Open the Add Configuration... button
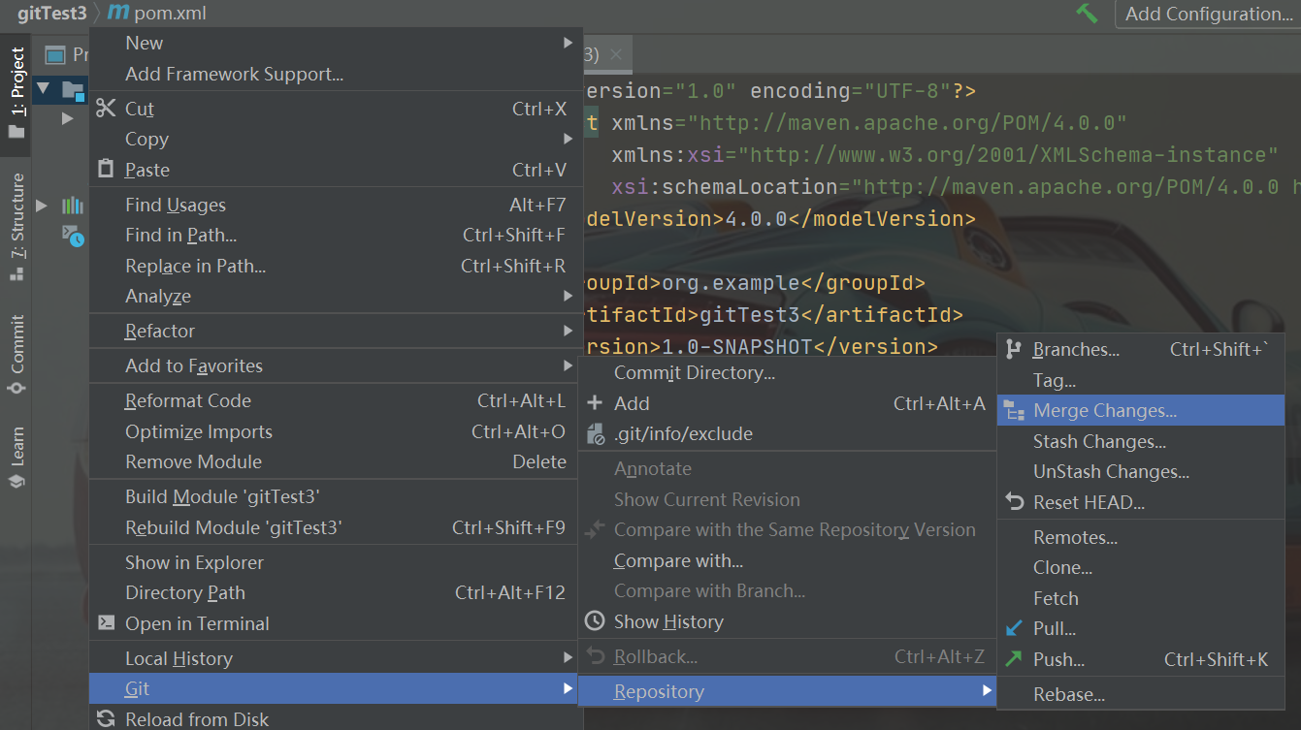The height and width of the screenshot is (730, 1301). coord(1208,14)
